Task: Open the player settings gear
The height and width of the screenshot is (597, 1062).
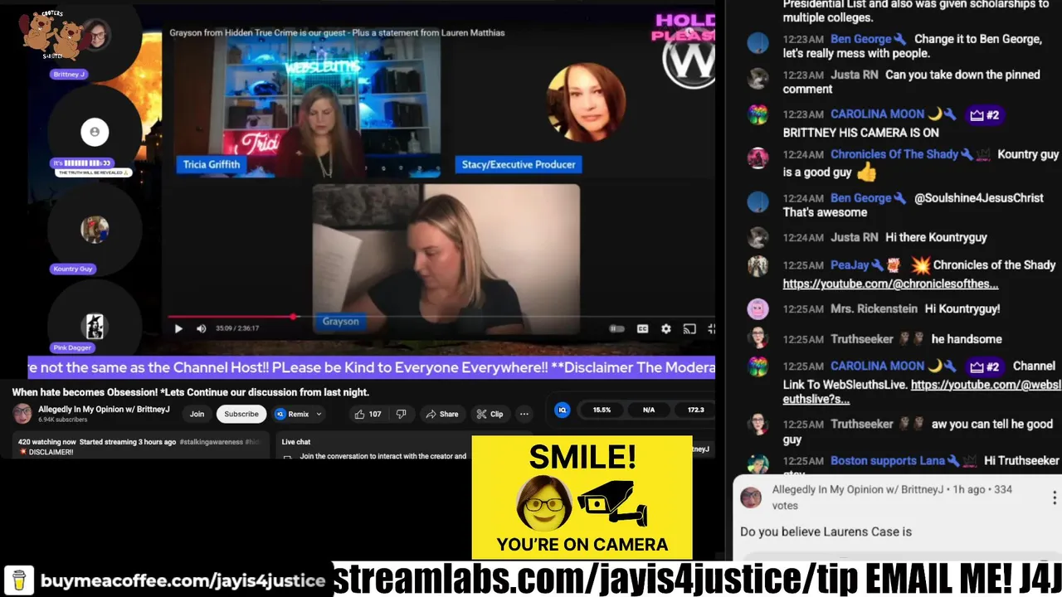Action: [665, 328]
